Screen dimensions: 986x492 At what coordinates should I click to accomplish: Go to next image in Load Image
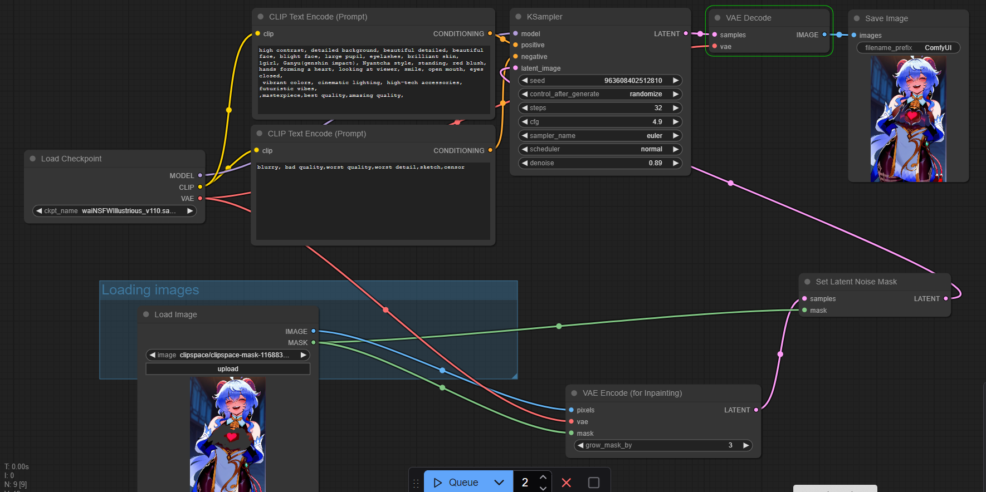[x=304, y=355]
